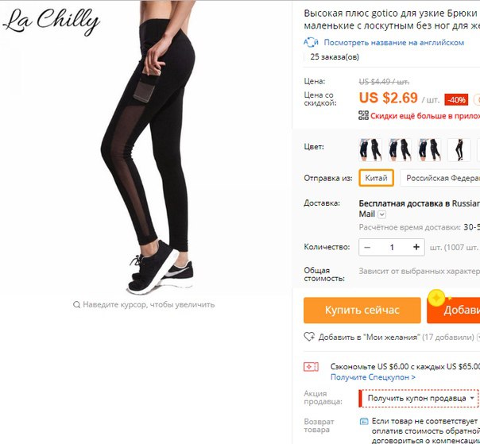Follow the Получите Спецкупон link
The height and width of the screenshot is (444, 480).
pyautogui.click(x=373, y=377)
